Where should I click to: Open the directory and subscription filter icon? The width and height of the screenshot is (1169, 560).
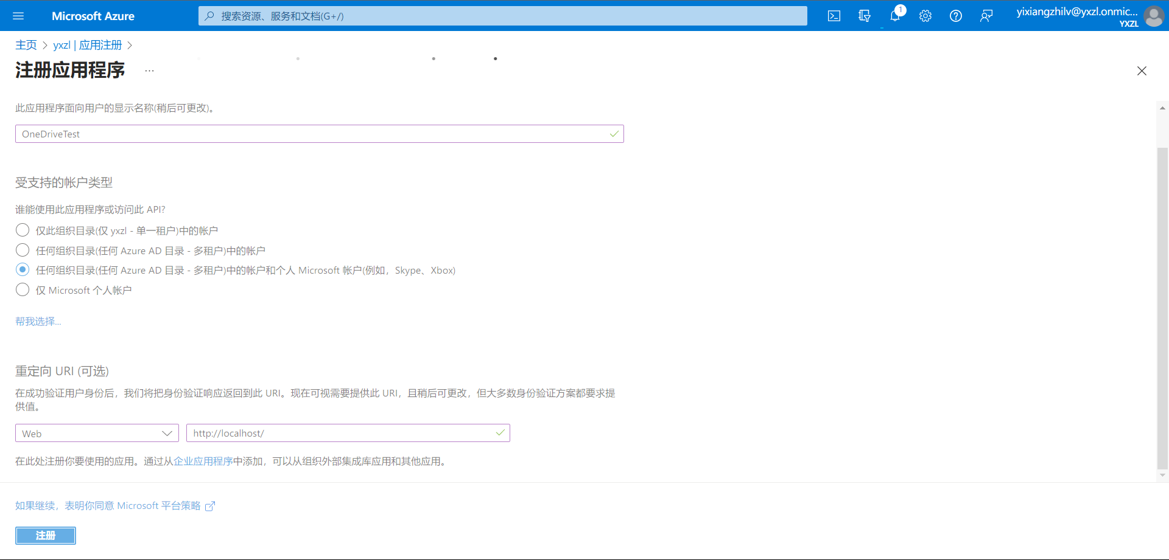tap(865, 16)
